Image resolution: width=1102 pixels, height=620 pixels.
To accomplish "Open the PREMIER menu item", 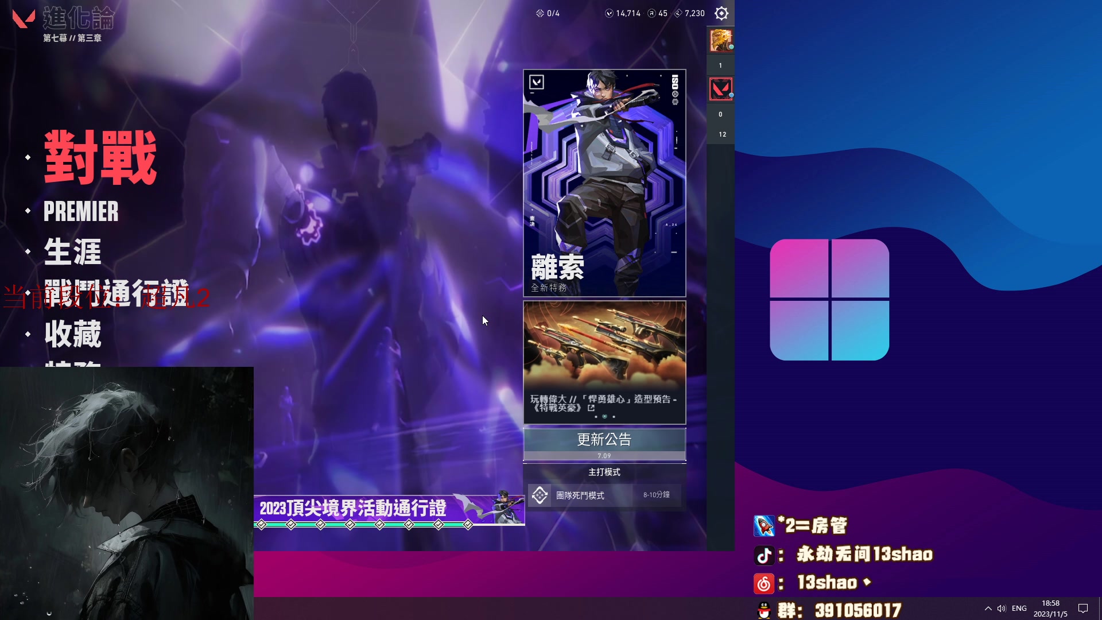I will click(x=81, y=211).
